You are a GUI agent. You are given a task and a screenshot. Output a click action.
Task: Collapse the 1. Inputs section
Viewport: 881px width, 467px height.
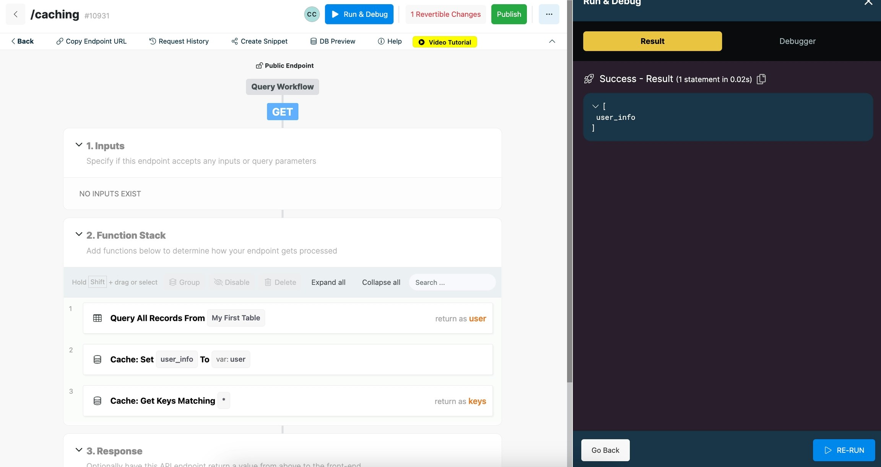[x=79, y=145]
